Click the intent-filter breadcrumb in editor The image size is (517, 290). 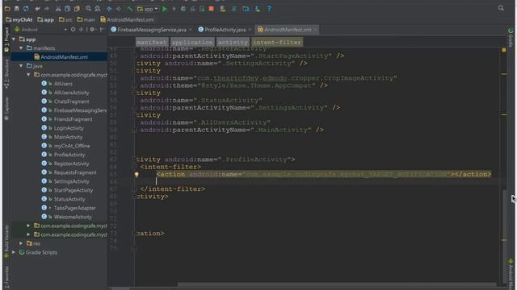point(277,43)
